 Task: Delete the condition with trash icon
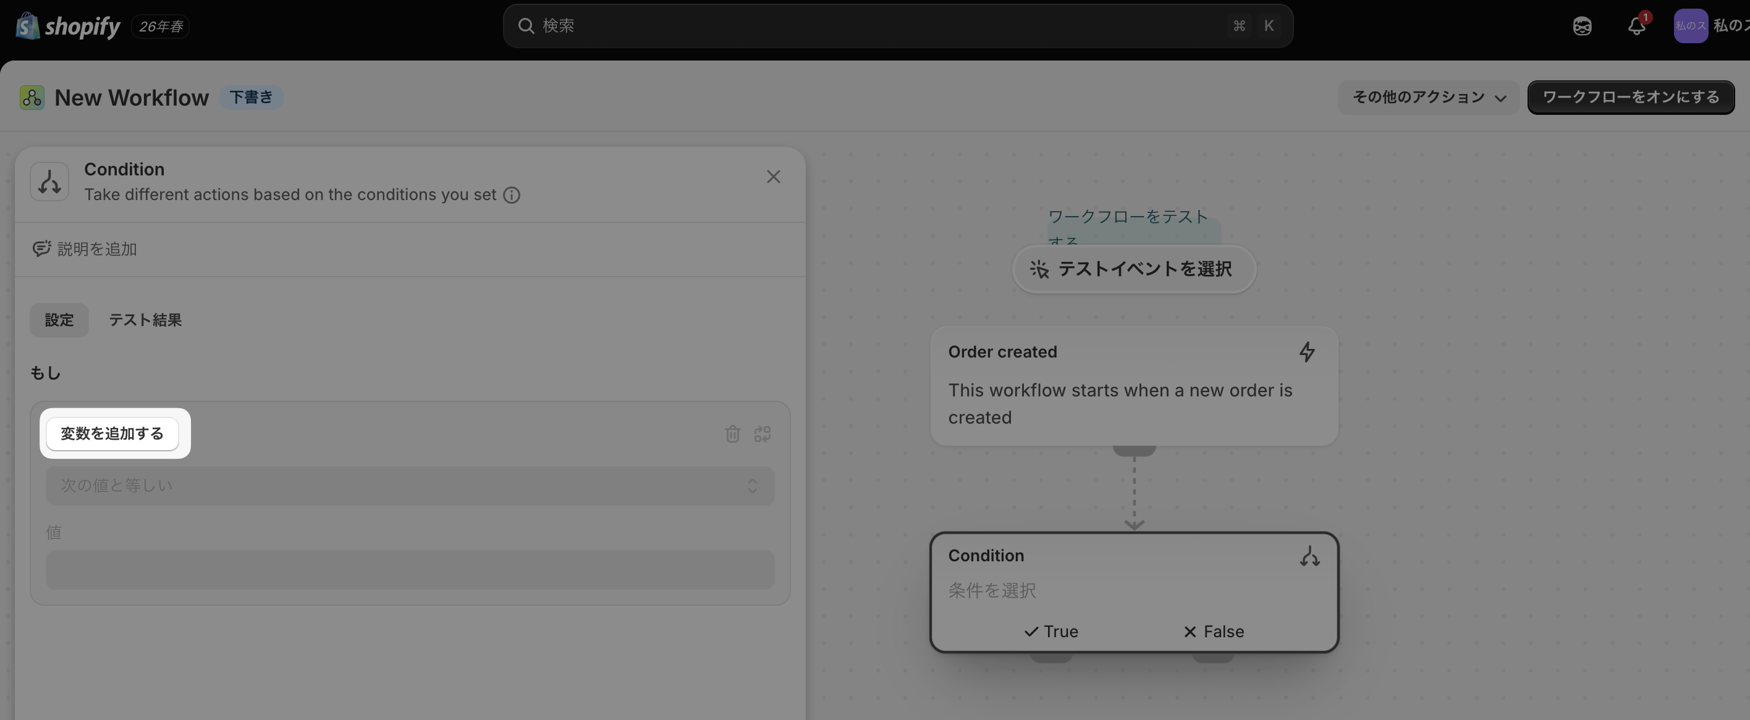(x=732, y=433)
